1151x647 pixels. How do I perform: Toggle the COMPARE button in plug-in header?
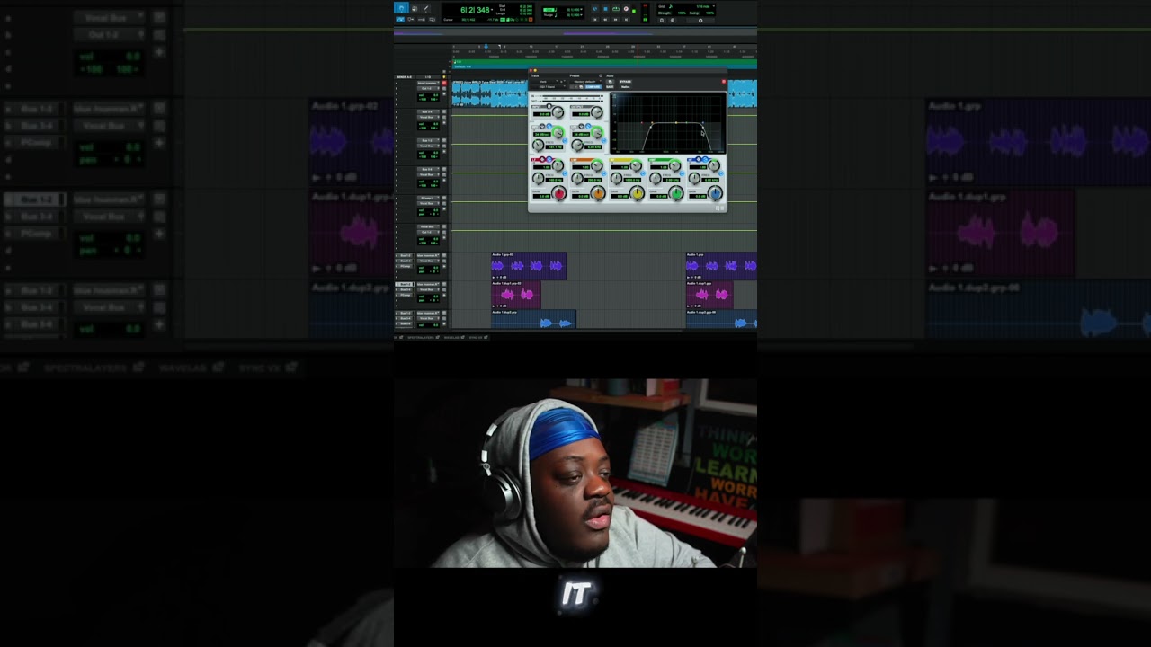(593, 87)
